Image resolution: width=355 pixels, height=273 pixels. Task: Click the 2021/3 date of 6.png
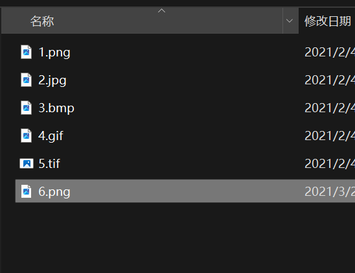[x=330, y=192]
